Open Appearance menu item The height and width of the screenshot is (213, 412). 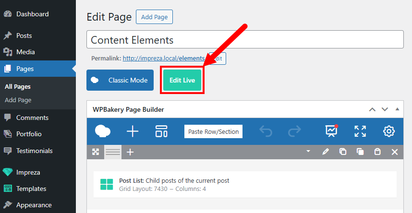click(38, 205)
